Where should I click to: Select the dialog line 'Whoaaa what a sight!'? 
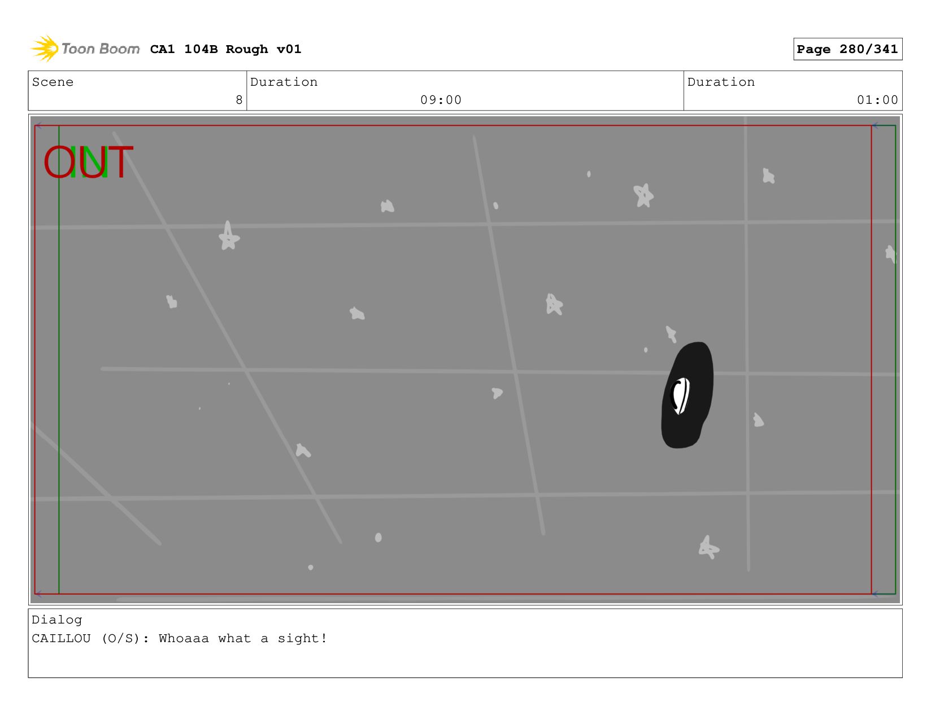pyautogui.click(x=243, y=638)
